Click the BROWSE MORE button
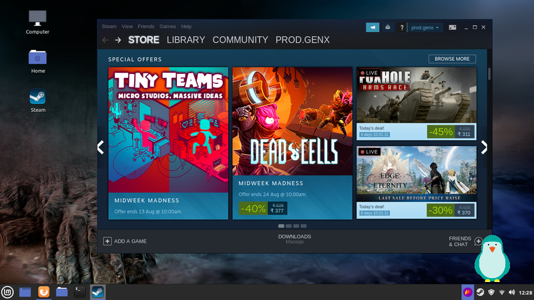 click(452, 59)
